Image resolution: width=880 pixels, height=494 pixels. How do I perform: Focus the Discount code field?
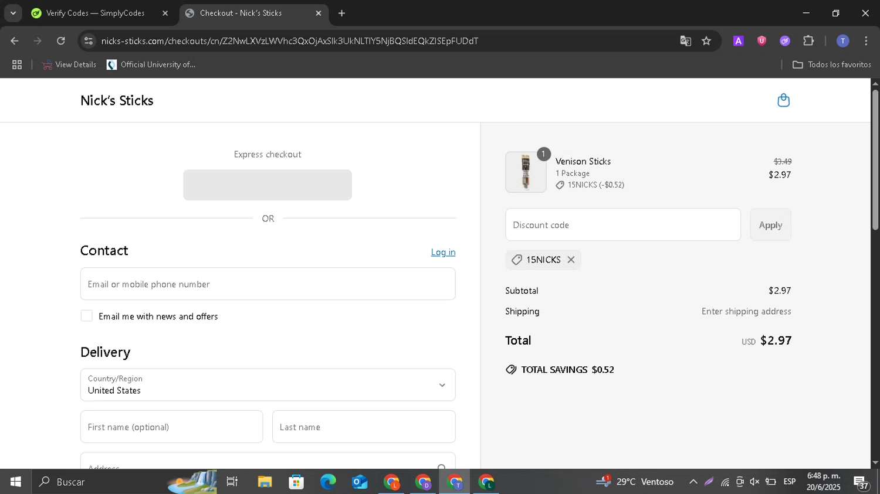(x=623, y=225)
